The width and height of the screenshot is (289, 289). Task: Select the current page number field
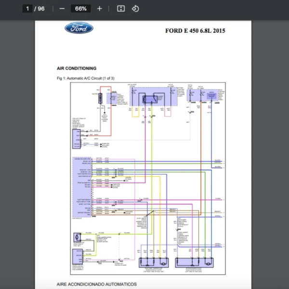pos(27,9)
